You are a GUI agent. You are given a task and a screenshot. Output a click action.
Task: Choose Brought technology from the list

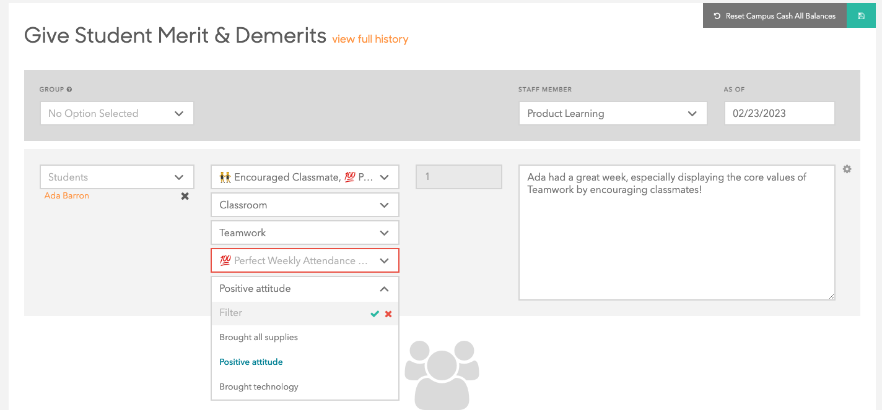click(259, 387)
